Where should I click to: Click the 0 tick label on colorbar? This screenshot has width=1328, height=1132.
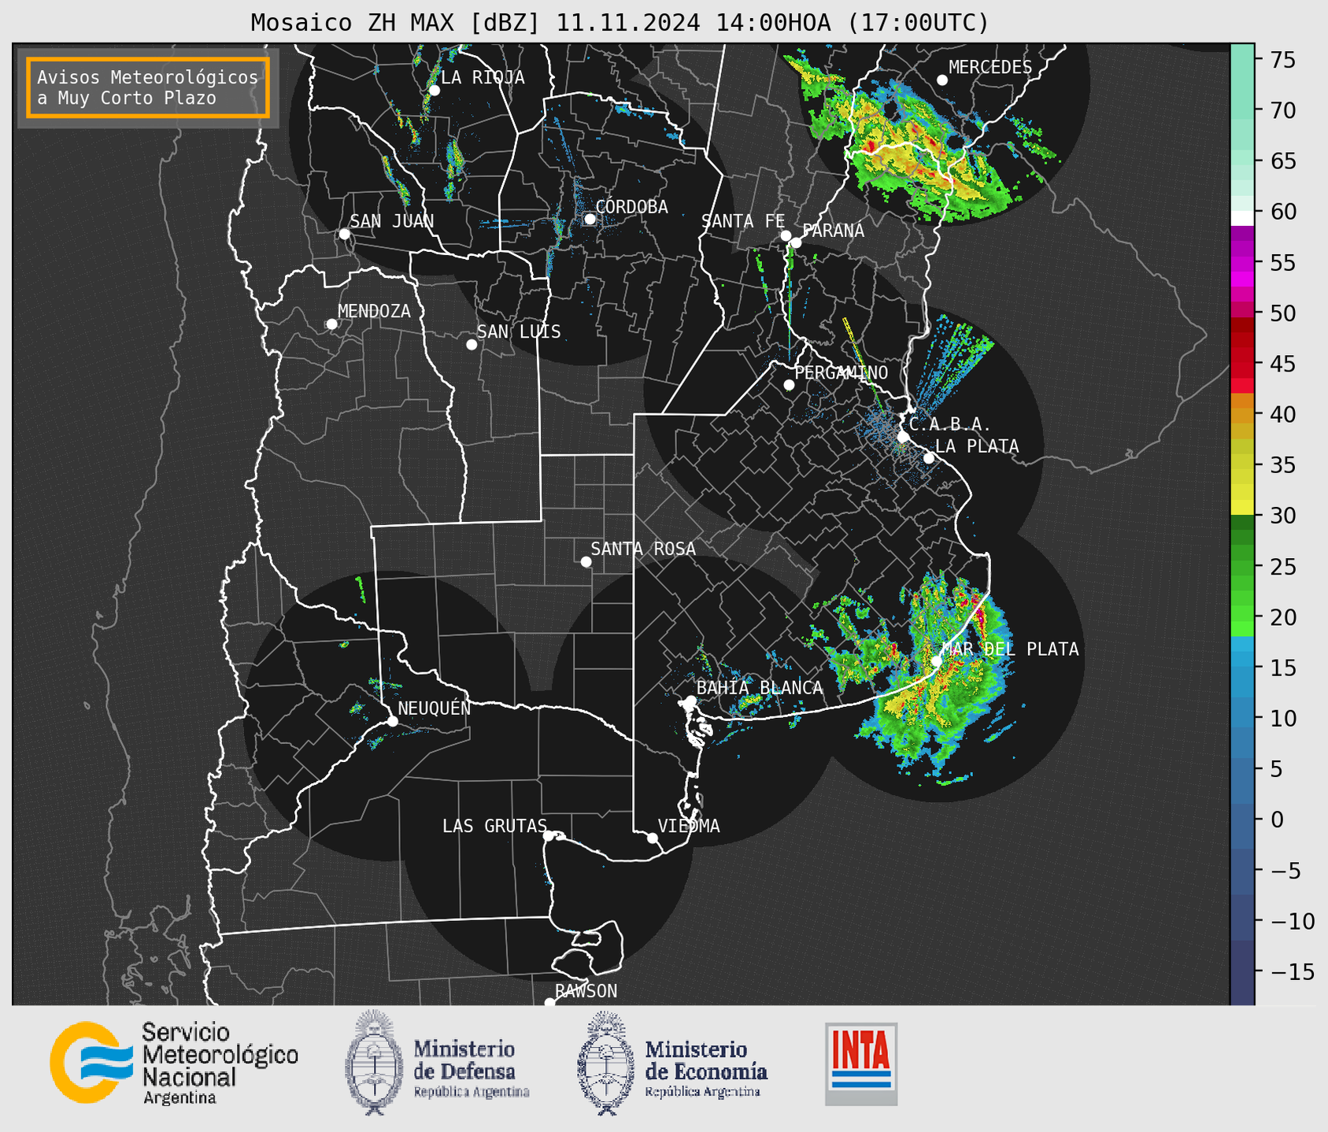coord(1276,819)
